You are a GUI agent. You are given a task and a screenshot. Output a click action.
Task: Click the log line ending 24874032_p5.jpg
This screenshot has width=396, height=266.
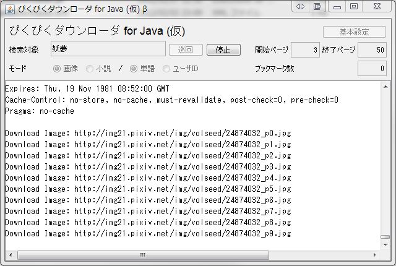point(148,189)
